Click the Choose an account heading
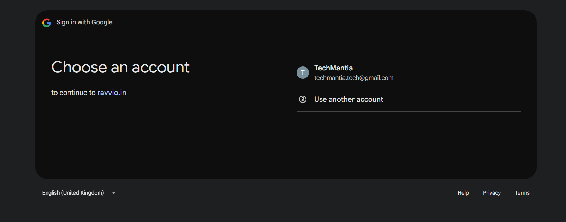 [x=120, y=67]
